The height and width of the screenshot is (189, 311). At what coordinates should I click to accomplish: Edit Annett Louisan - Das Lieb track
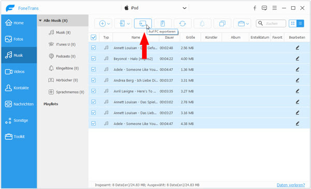pos(298,113)
